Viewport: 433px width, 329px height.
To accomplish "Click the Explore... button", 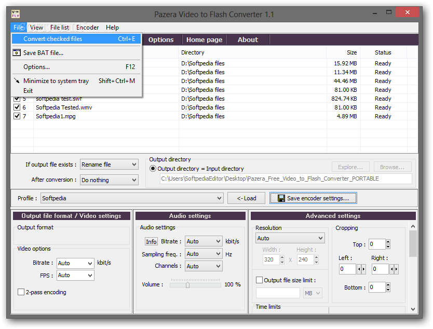I will pyautogui.click(x=350, y=167).
